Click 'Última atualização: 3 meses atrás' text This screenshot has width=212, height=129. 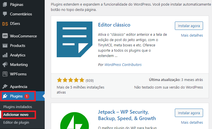(x=176, y=80)
